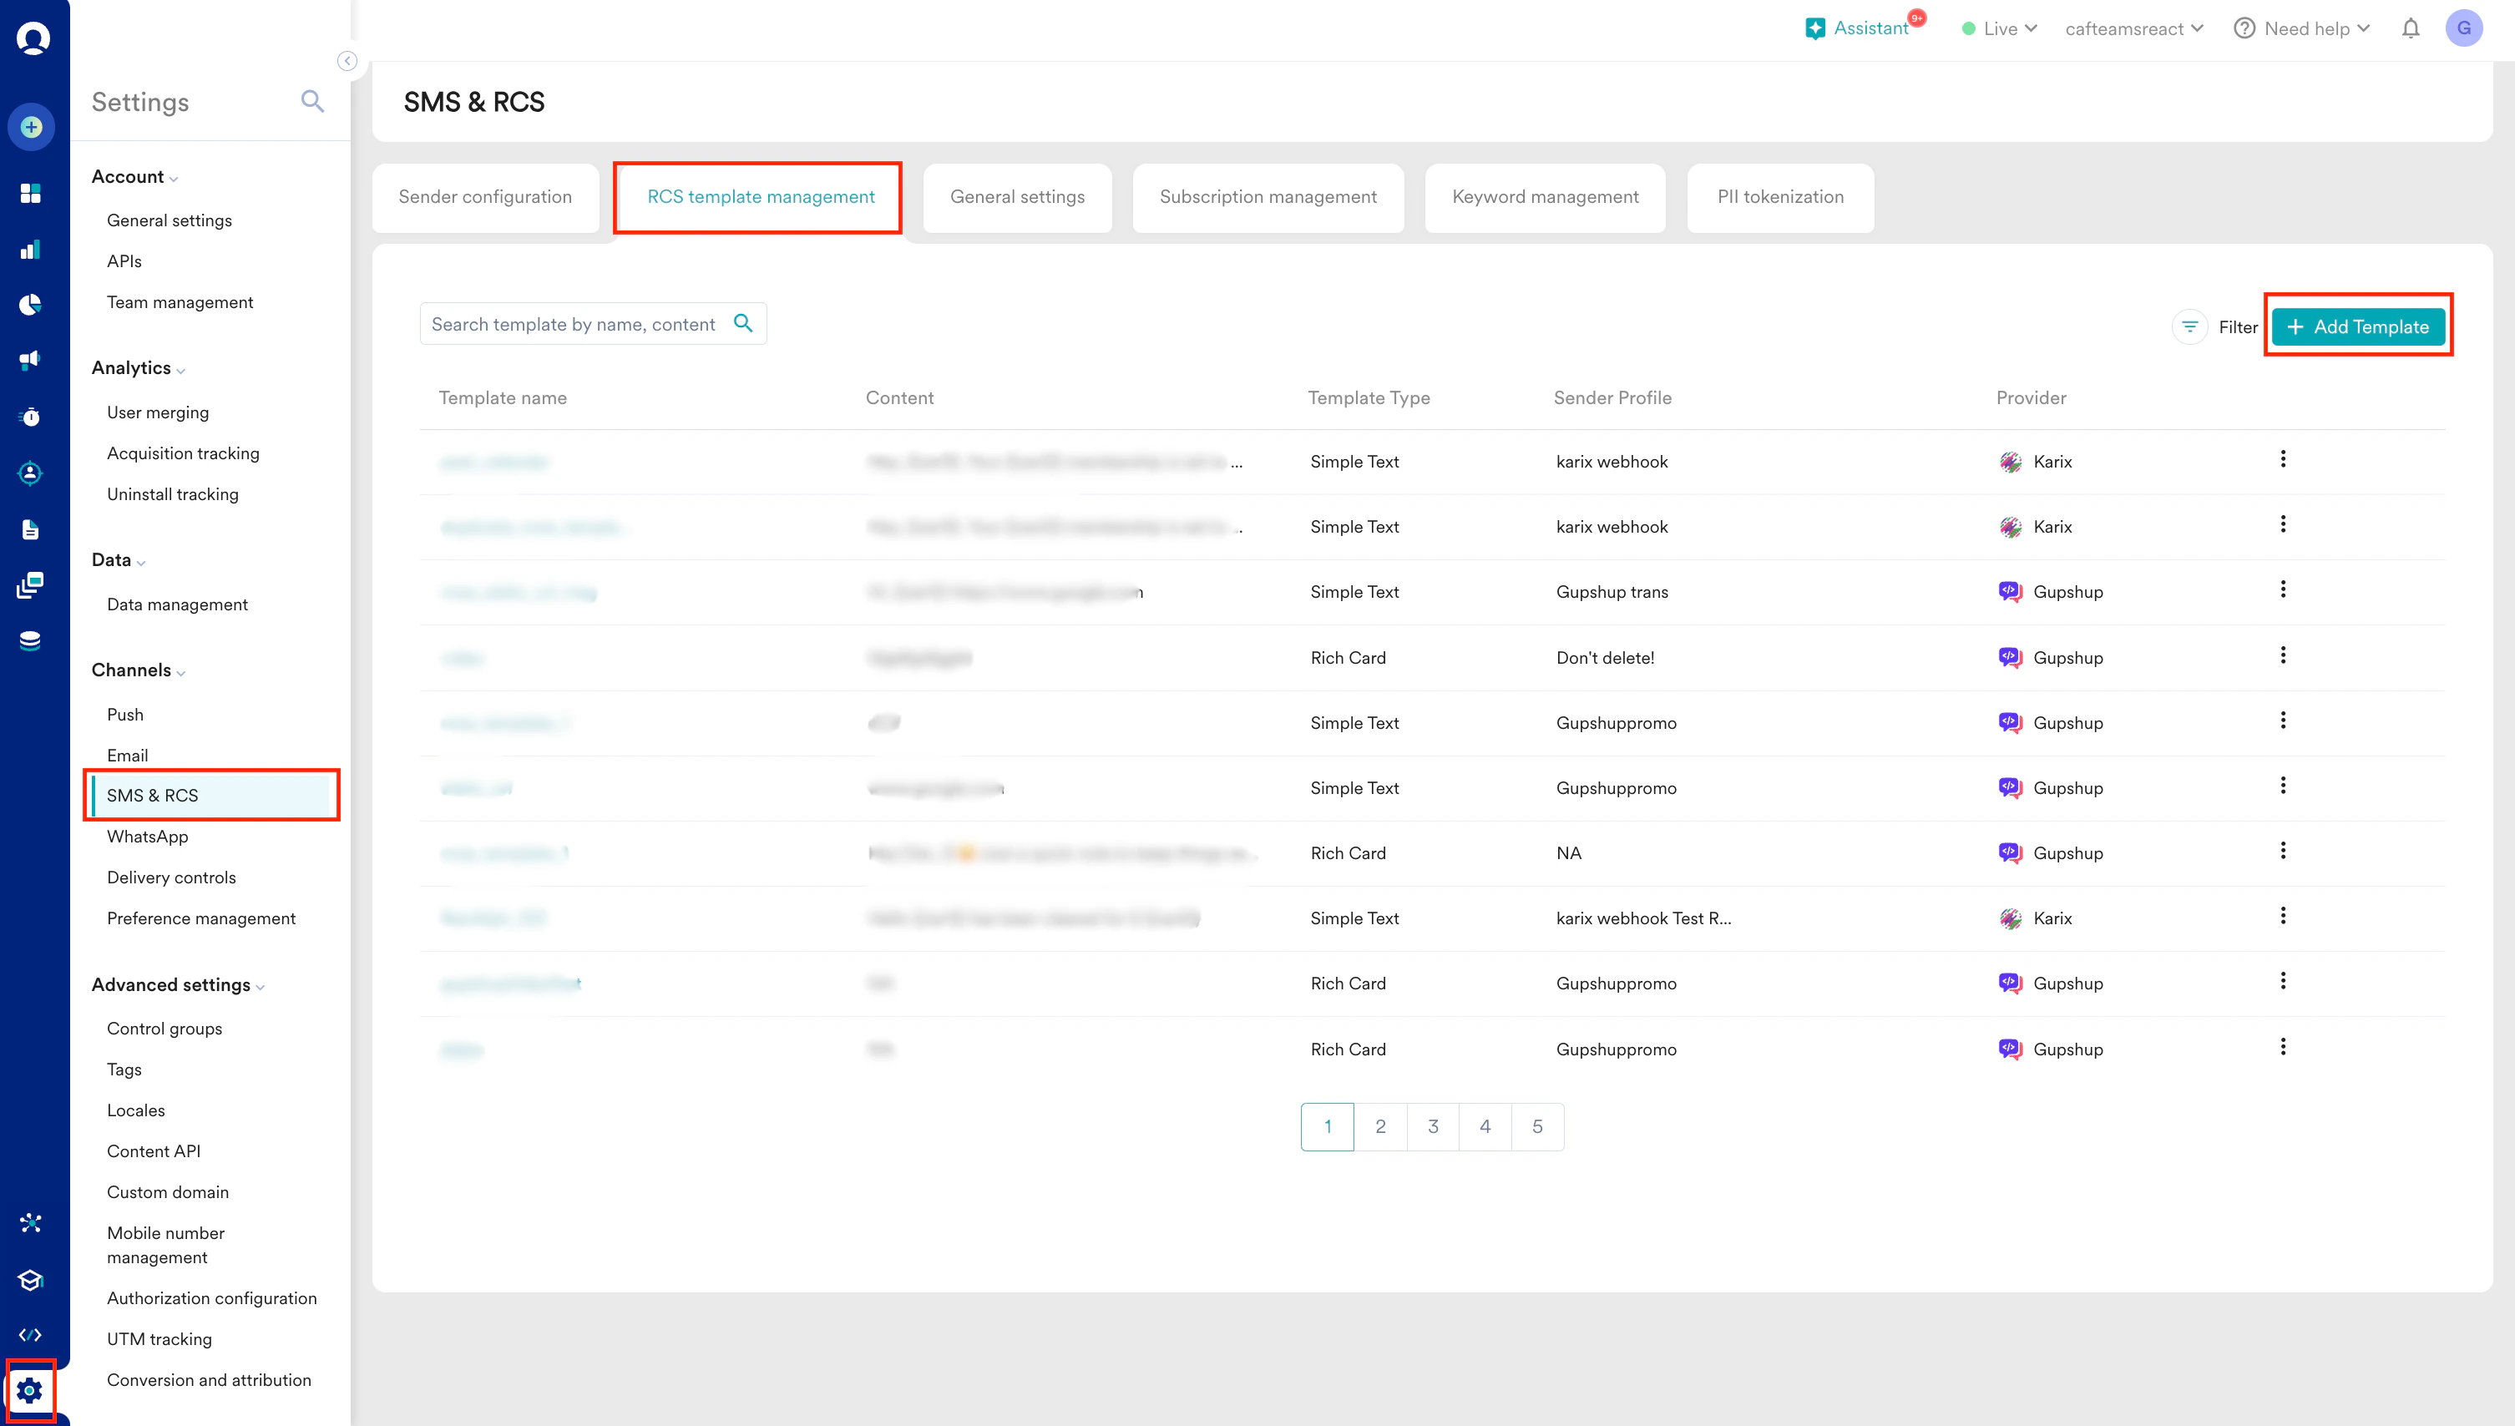The image size is (2515, 1426).
Task: Open the Keyword management tab
Action: coord(1545,197)
